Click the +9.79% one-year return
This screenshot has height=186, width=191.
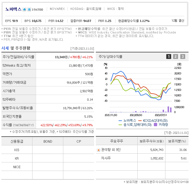88,125
